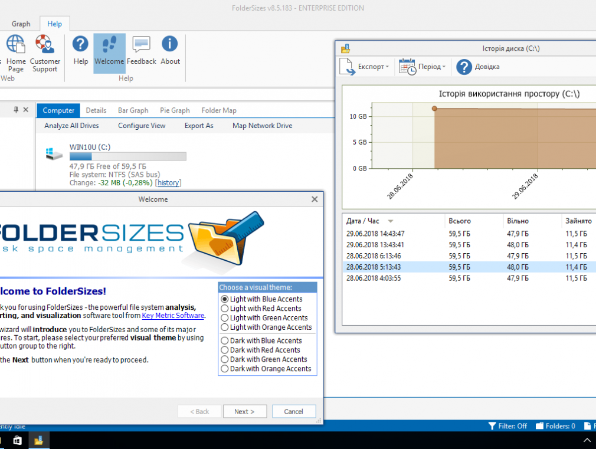Click the Help question mark icon
Viewport: 596px width, 449px height.
81,44
